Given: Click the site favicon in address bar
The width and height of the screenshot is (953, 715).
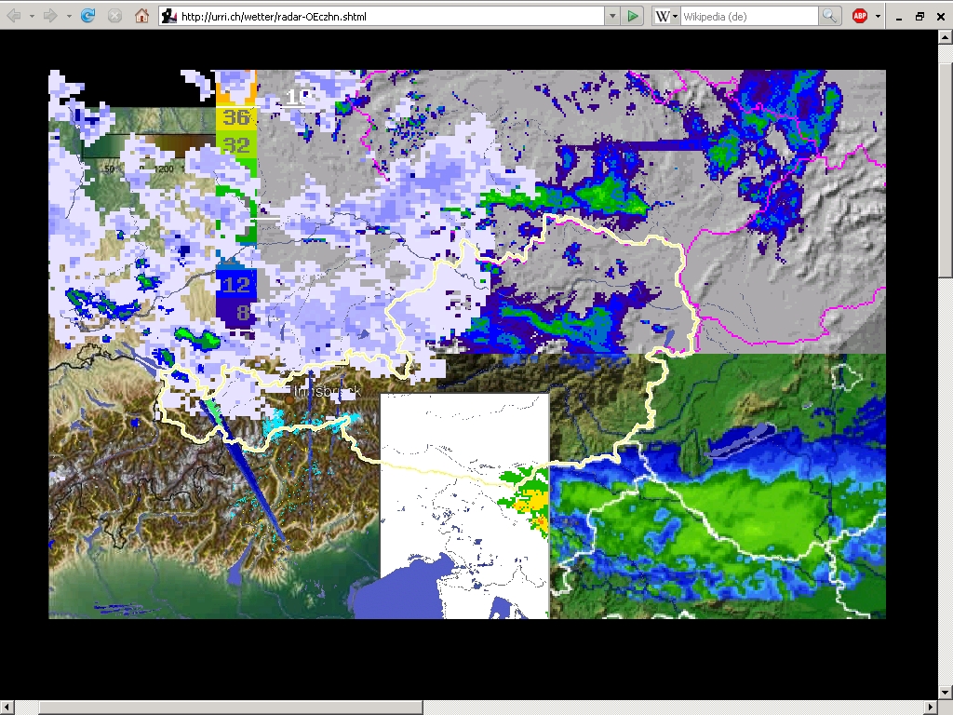Looking at the screenshot, I should tap(169, 17).
